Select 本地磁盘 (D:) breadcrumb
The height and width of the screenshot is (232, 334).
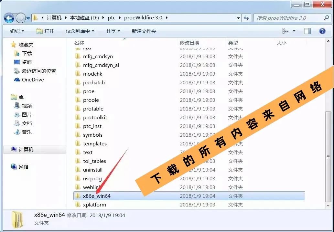84,18
